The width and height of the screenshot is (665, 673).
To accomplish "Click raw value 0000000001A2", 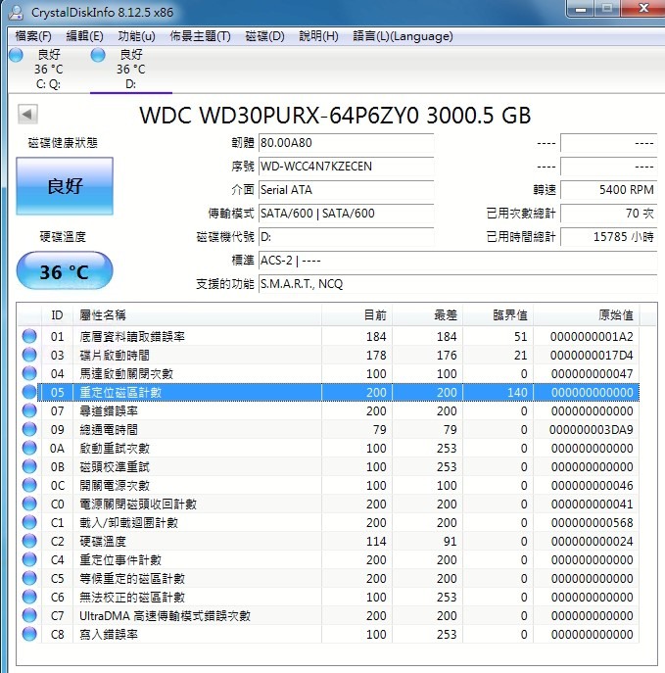I will (x=592, y=337).
